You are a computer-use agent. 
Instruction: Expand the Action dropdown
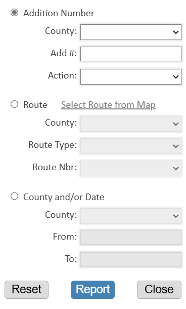(131, 76)
